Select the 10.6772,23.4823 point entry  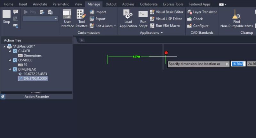[35, 74]
